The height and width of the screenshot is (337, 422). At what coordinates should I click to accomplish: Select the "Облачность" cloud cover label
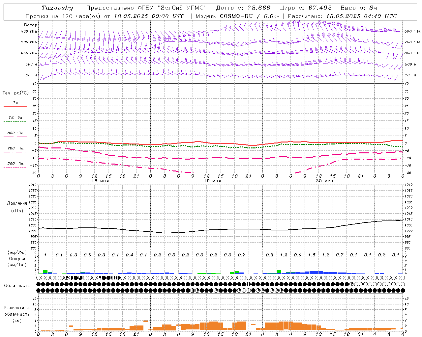tap(17, 286)
